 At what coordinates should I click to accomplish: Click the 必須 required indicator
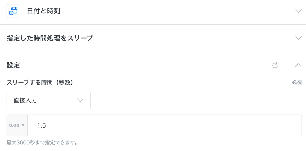(297, 82)
